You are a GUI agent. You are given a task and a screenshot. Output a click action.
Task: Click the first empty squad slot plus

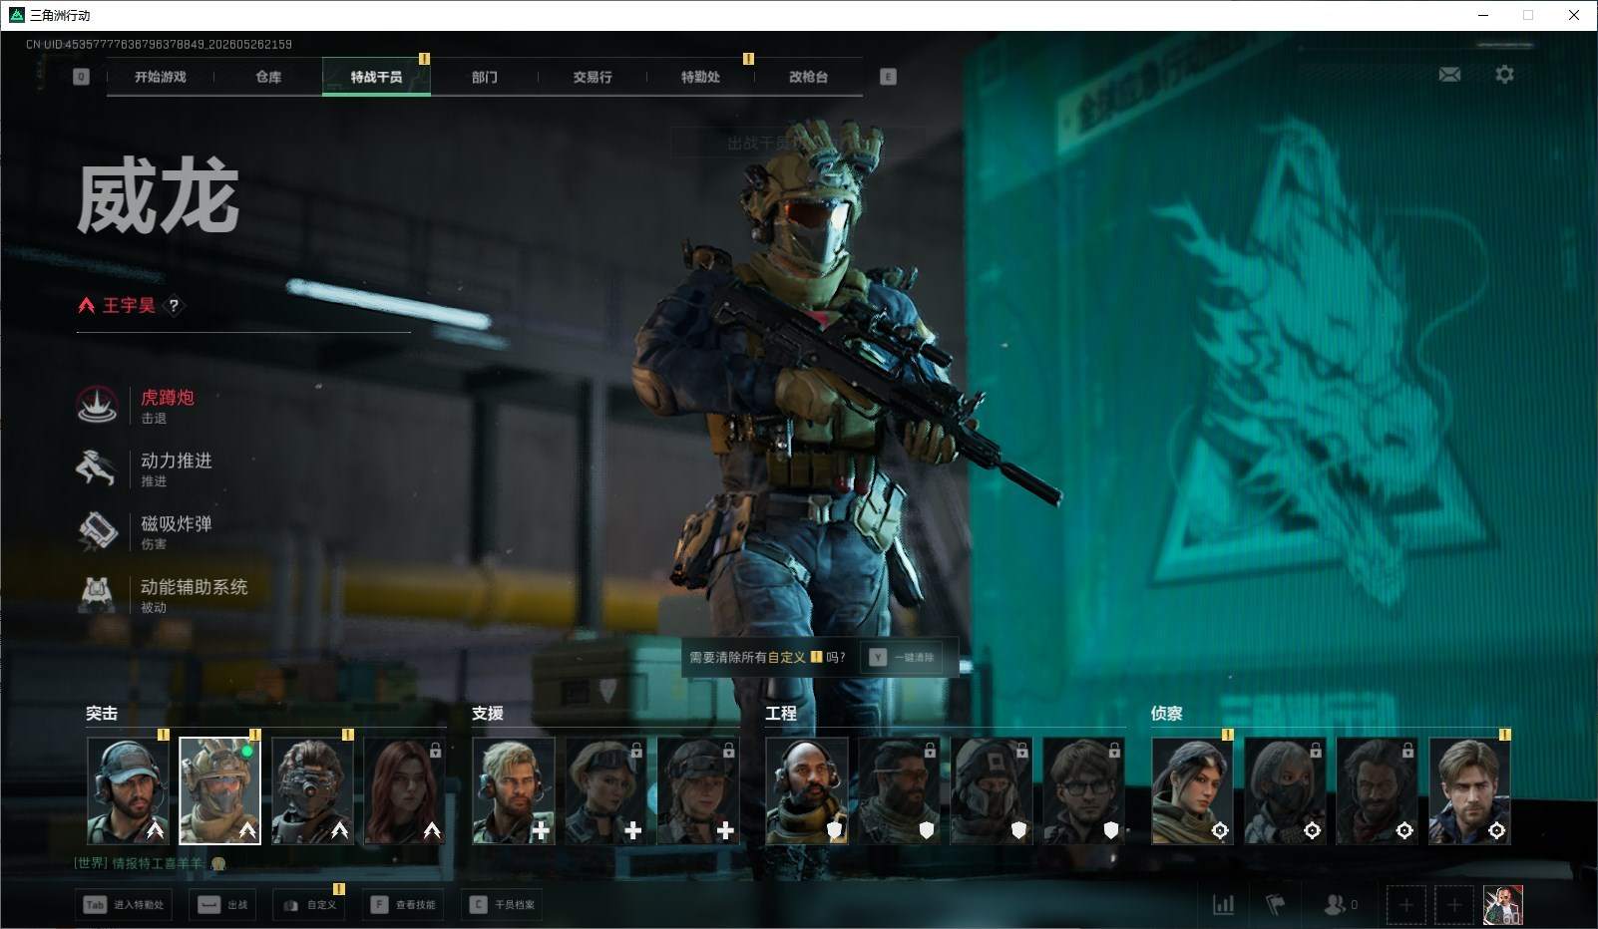[x=1405, y=905]
